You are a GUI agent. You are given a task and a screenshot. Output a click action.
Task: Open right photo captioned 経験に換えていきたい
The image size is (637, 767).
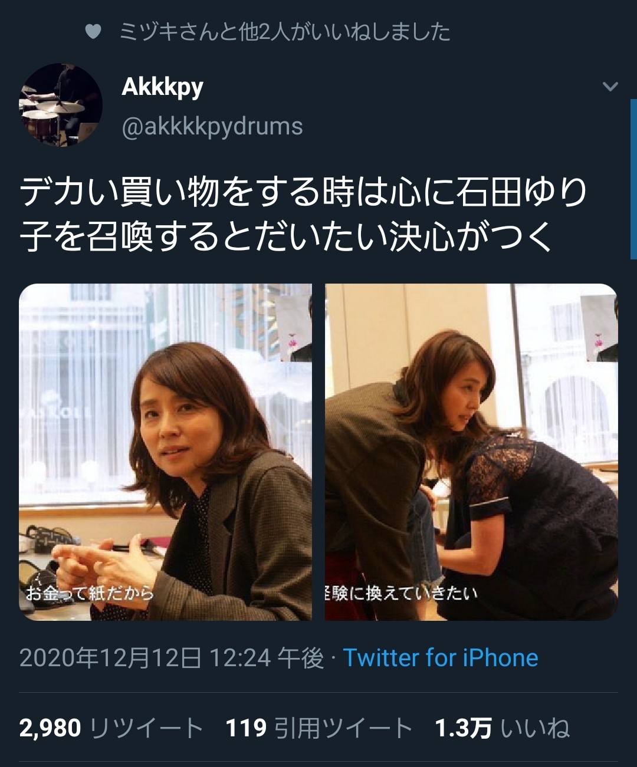[471, 452]
